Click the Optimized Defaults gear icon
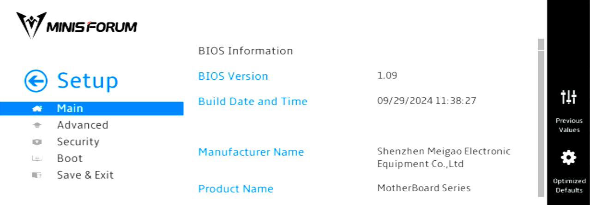This screenshot has width=590, height=205. [x=569, y=158]
